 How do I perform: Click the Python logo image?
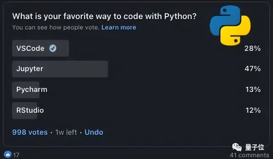(230, 25)
